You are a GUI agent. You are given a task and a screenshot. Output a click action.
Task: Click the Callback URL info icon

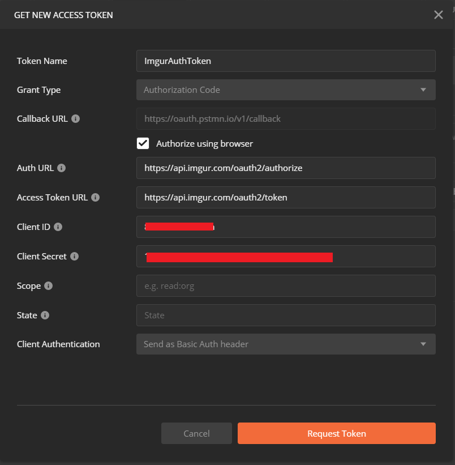click(x=75, y=118)
